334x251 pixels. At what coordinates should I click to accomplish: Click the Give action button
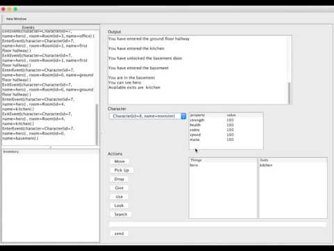click(x=119, y=188)
